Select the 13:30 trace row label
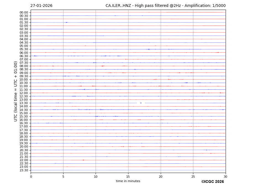 click(24, 103)
